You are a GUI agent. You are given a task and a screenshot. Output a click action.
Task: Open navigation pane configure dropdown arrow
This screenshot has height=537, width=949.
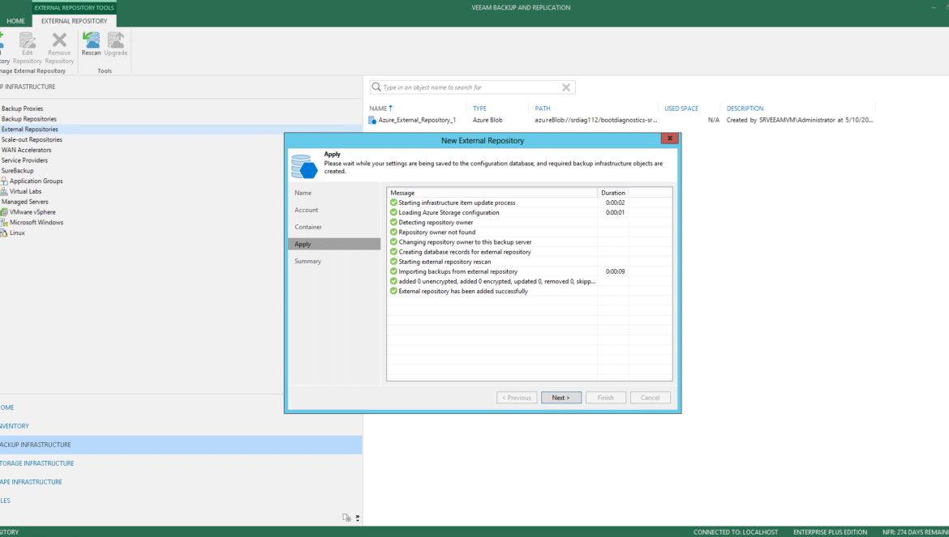(357, 518)
